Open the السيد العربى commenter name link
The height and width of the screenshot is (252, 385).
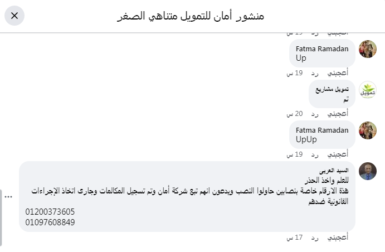(334, 170)
